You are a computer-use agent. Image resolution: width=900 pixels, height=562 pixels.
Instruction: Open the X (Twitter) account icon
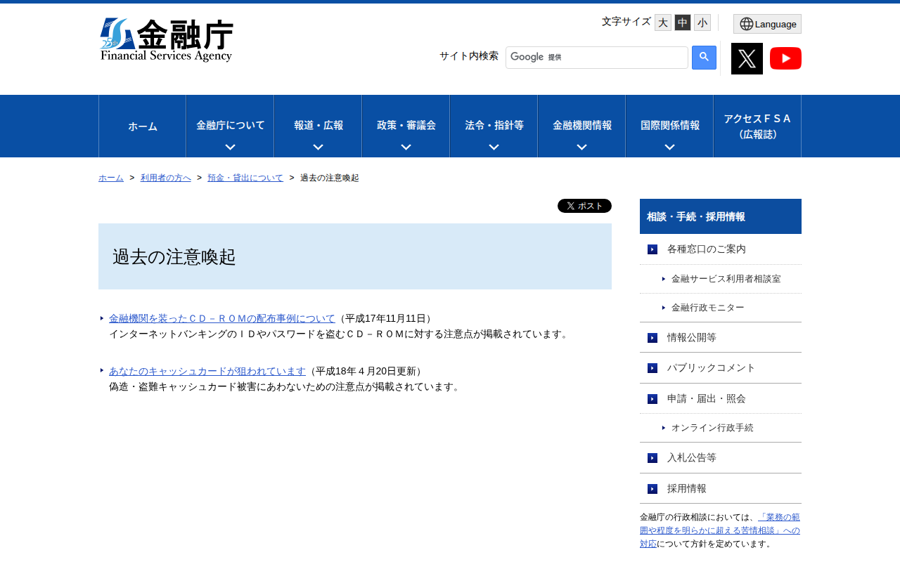point(747,58)
